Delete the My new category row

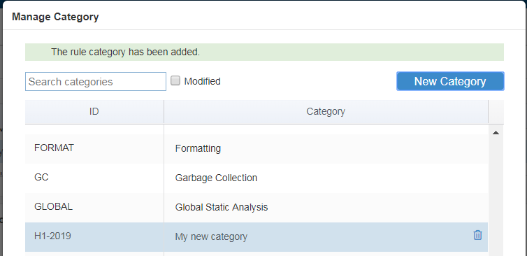coord(477,235)
